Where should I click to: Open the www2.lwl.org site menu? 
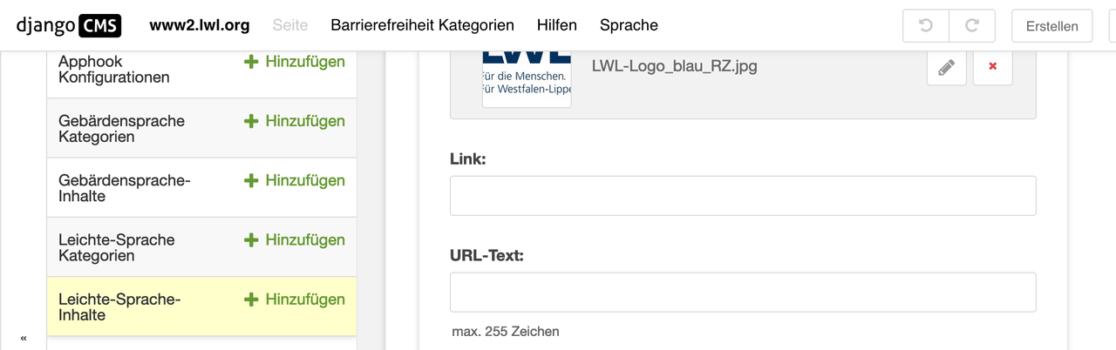coord(200,25)
